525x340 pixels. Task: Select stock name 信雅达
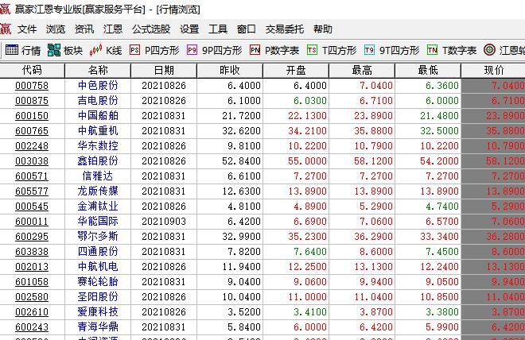(98, 176)
